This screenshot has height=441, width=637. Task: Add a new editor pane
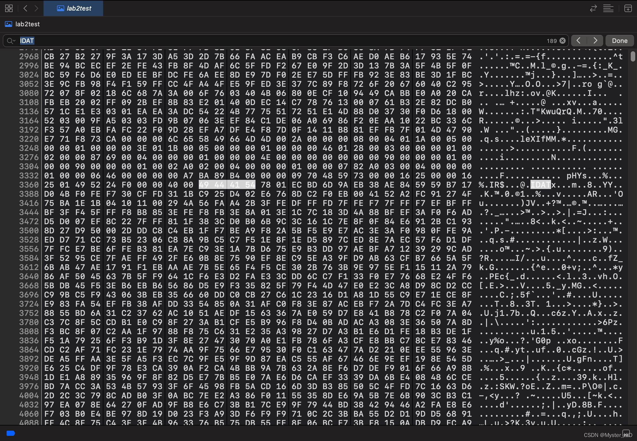[628, 8]
